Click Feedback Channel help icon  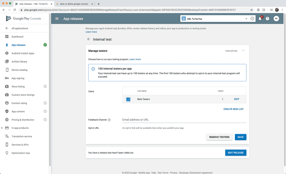click(x=109, y=120)
